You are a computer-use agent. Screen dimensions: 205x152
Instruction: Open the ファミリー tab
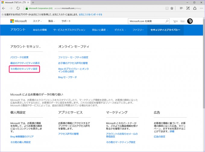click(x=138, y=30)
